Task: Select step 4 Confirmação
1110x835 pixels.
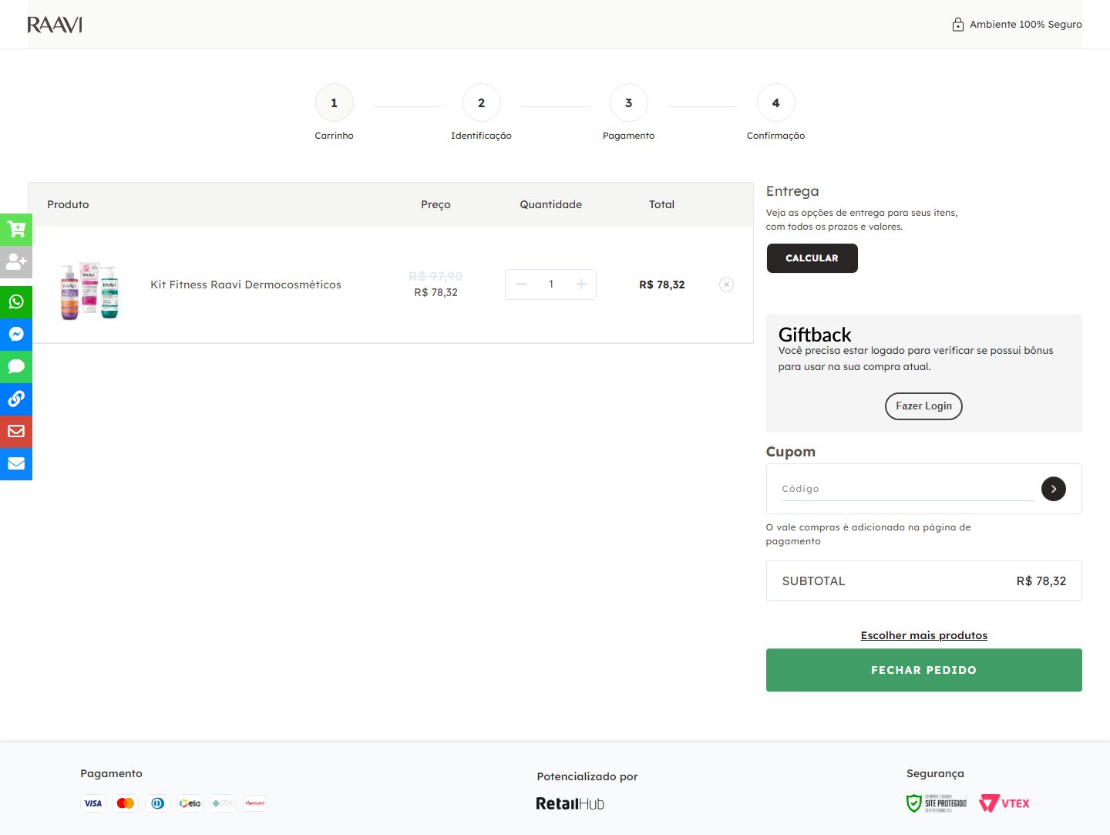Action: 775,103
